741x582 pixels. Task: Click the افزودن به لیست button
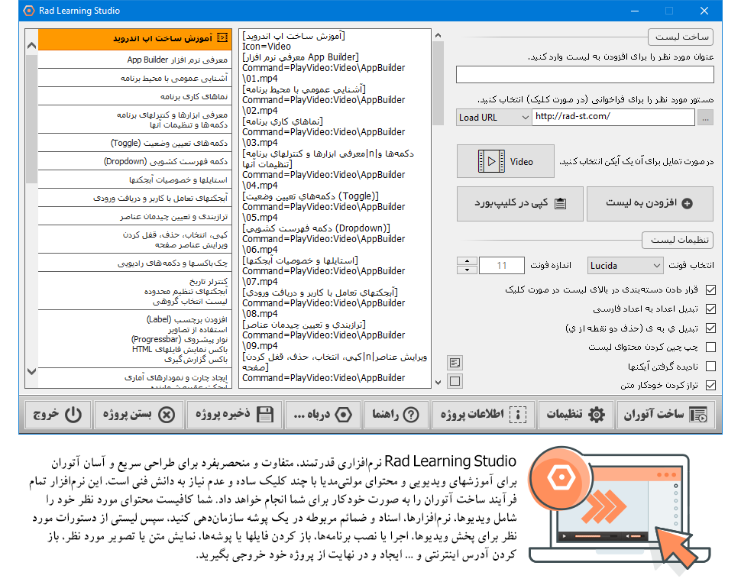tap(650, 204)
